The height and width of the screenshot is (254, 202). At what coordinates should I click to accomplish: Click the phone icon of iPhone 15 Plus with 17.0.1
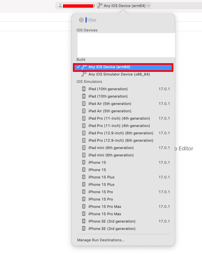point(84,177)
